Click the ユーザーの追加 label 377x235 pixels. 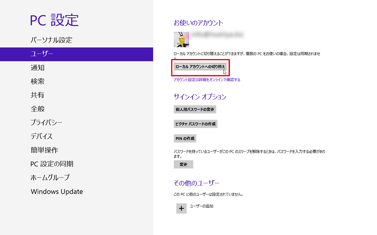click(x=201, y=206)
